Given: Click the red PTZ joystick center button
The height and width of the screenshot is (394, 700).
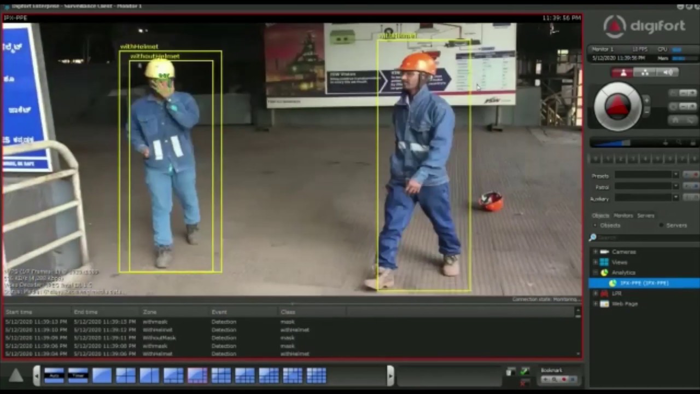Looking at the screenshot, I should pyautogui.click(x=618, y=107).
